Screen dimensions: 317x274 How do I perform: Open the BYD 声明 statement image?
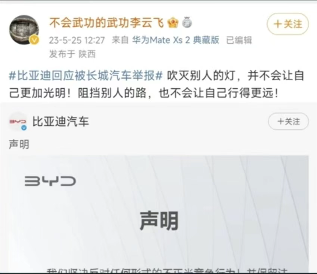click(158, 214)
